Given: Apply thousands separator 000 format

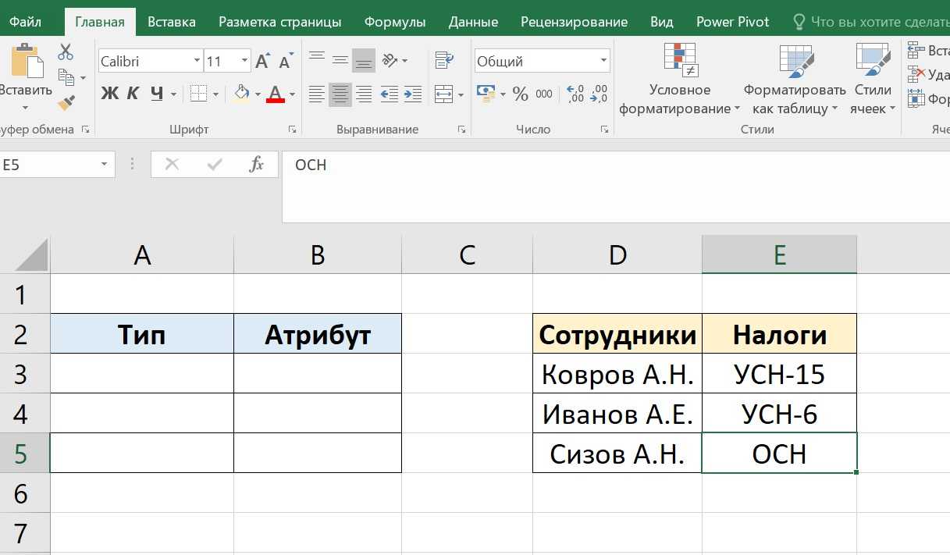Looking at the screenshot, I should click(544, 94).
